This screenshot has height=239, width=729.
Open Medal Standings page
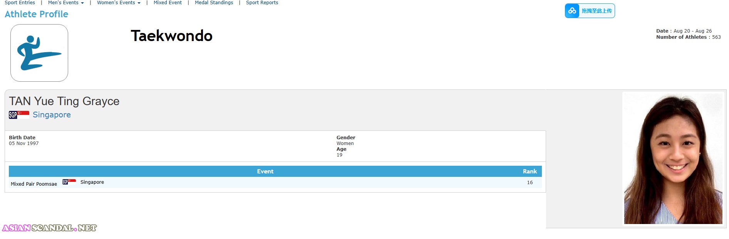(x=214, y=3)
